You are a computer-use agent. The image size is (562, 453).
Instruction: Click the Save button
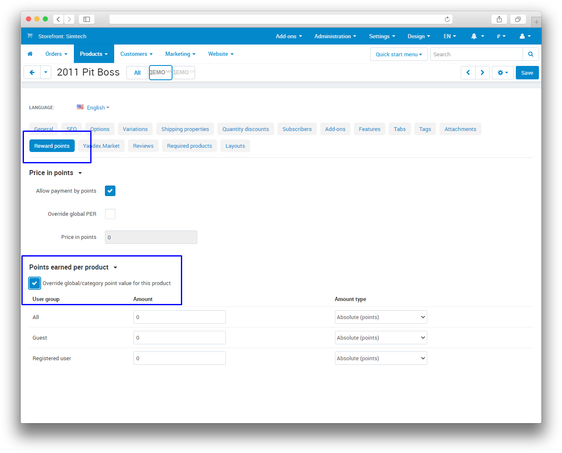point(527,73)
